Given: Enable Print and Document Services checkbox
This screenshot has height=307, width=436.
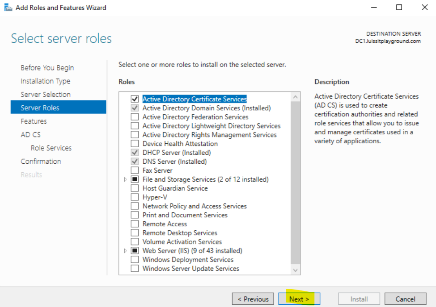Looking at the screenshot, I should coord(135,215).
